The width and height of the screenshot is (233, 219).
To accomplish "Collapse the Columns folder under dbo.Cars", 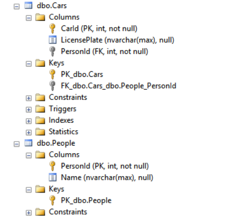I will click(29, 18).
